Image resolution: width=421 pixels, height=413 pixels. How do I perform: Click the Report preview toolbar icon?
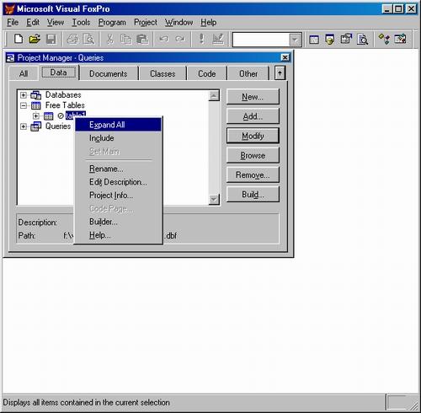point(362,40)
